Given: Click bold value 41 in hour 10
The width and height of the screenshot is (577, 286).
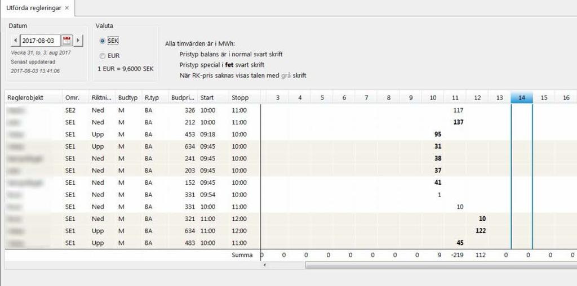Looking at the screenshot, I should (437, 182).
